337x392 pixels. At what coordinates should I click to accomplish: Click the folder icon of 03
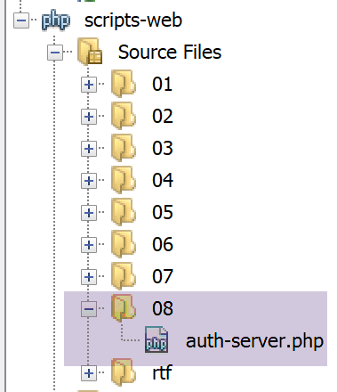click(x=124, y=148)
